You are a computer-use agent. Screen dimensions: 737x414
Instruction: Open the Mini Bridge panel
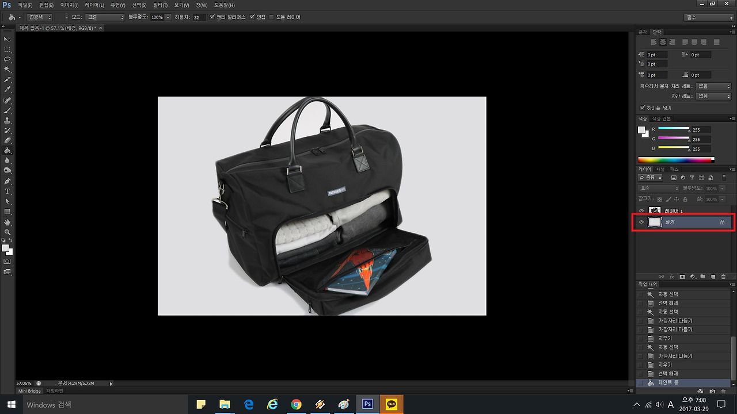[x=30, y=391]
